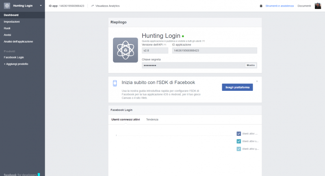Click the API version v2.8 field
Viewport: 325px width, 176px height.
(155, 50)
